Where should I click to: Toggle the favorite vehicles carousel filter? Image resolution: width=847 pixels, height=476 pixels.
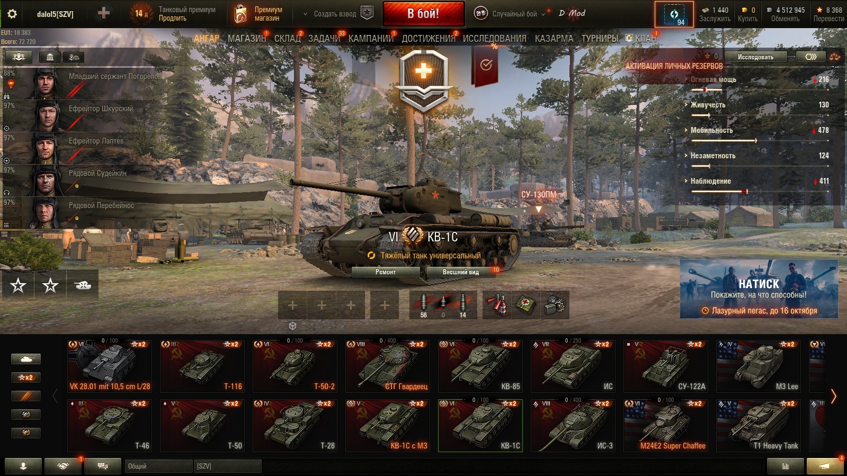(x=26, y=396)
